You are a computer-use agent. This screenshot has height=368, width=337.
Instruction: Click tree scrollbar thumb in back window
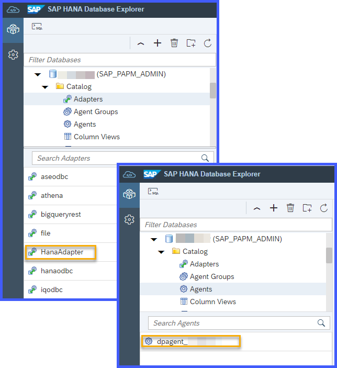pos(213,91)
